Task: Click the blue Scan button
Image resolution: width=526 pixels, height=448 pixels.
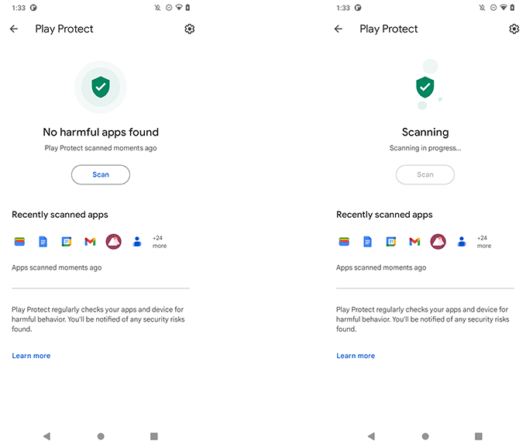Action: (x=101, y=174)
